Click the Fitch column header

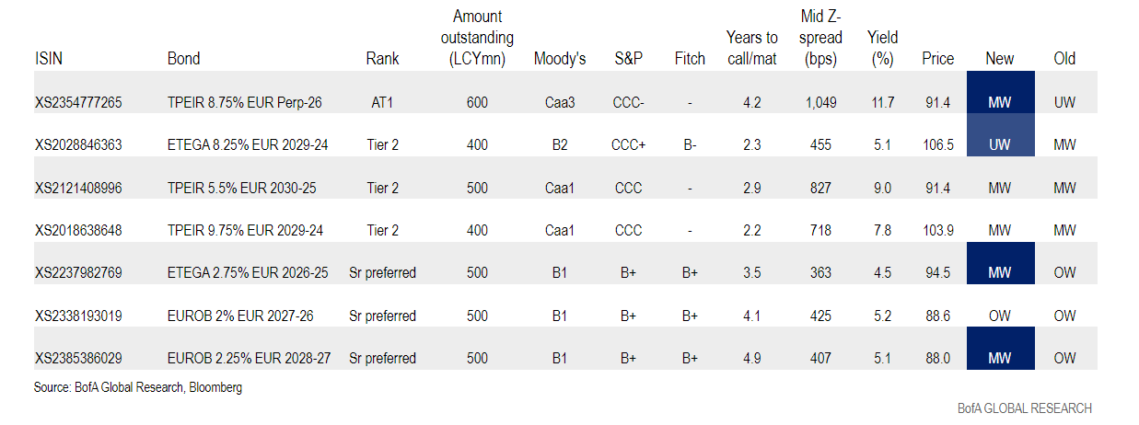point(690,59)
